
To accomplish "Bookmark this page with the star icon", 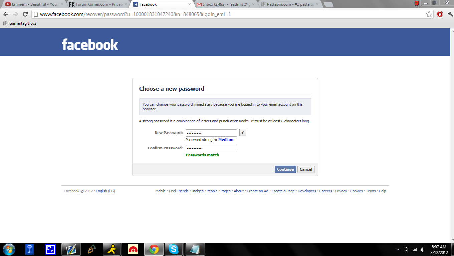I will [x=429, y=14].
